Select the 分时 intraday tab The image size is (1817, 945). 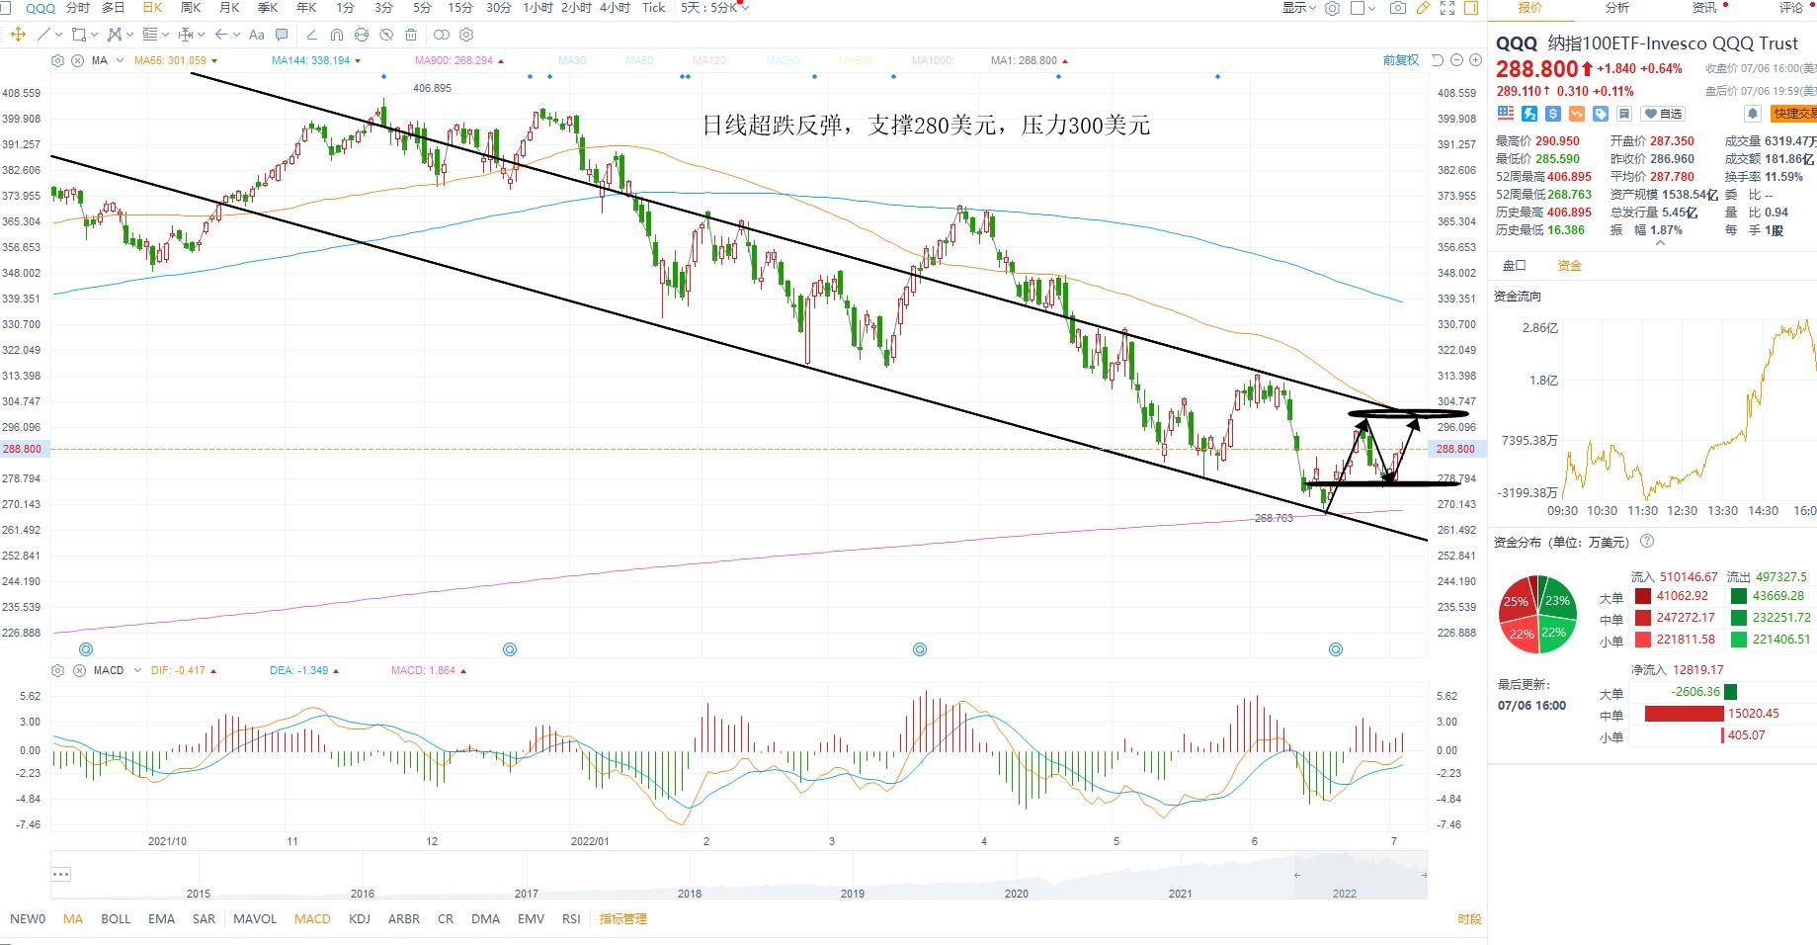click(77, 8)
